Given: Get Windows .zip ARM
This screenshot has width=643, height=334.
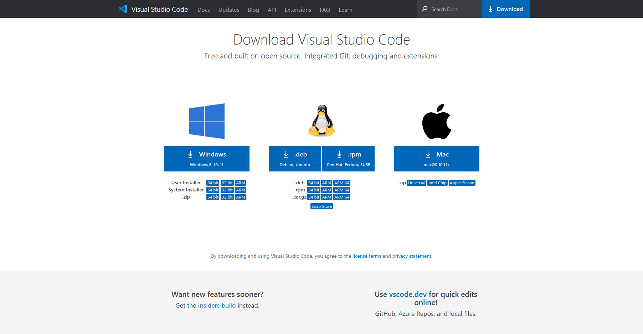Looking at the screenshot, I should [x=241, y=197].
